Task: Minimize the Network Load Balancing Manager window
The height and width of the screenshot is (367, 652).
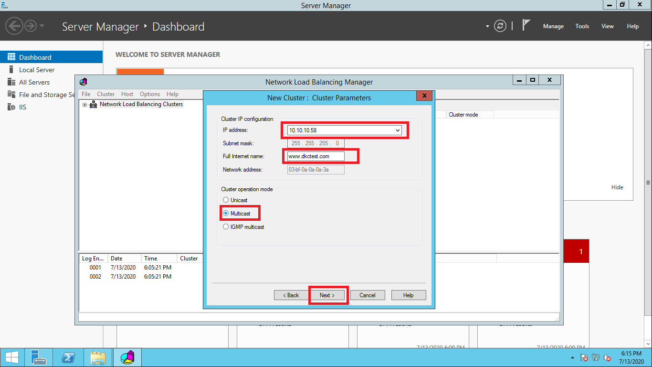Action: click(519, 80)
